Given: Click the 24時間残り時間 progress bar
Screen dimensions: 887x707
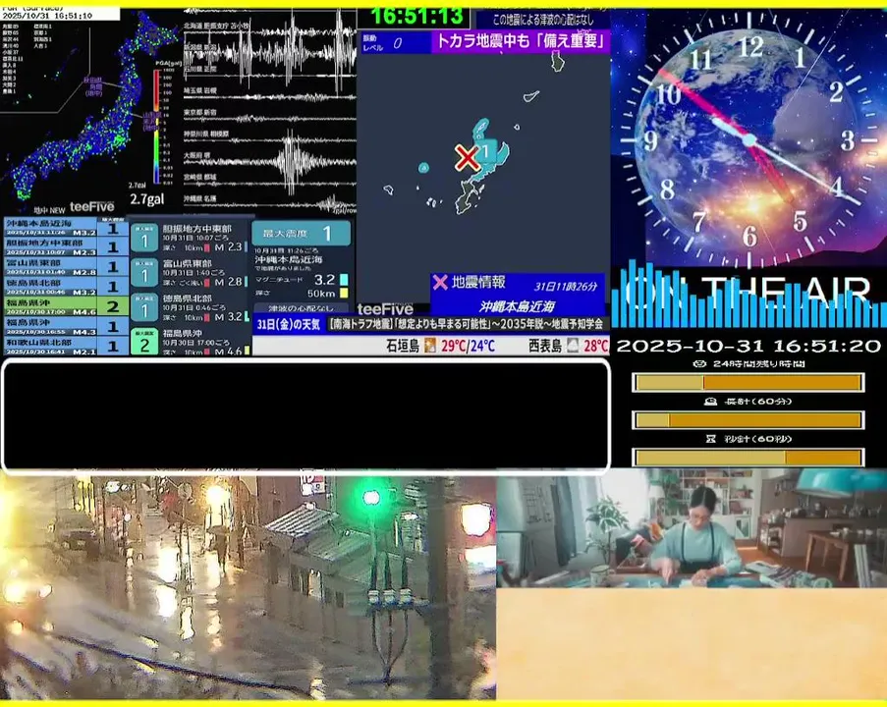Looking at the screenshot, I should [x=748, y=382].
